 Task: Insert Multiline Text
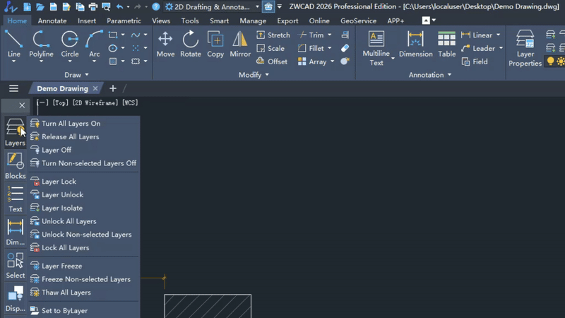[376, 48]
